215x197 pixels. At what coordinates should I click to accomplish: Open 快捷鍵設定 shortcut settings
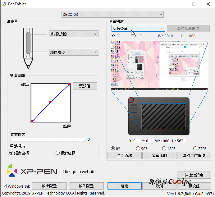click(x=194, y=175)
